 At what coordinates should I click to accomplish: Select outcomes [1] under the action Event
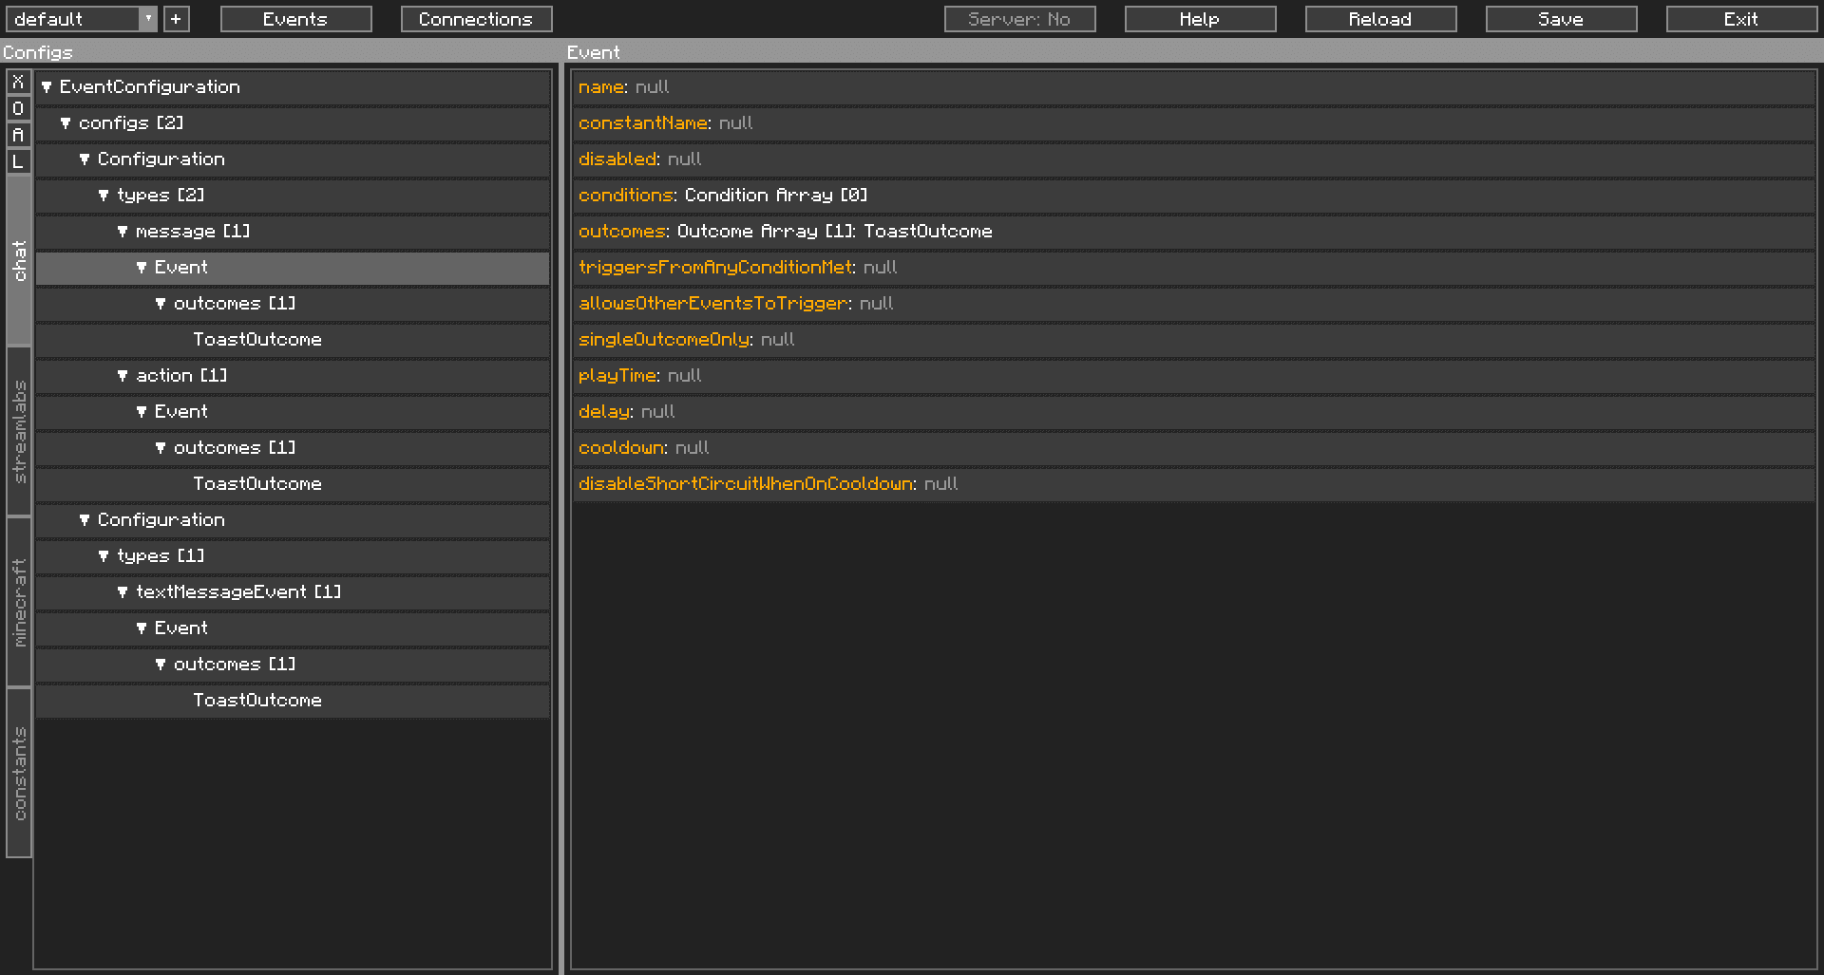pyautogui.click(x=293, y=448)
